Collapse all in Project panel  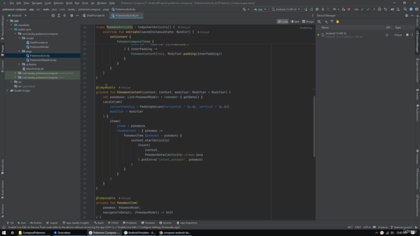pyautogui.click(x=64, y=16)
